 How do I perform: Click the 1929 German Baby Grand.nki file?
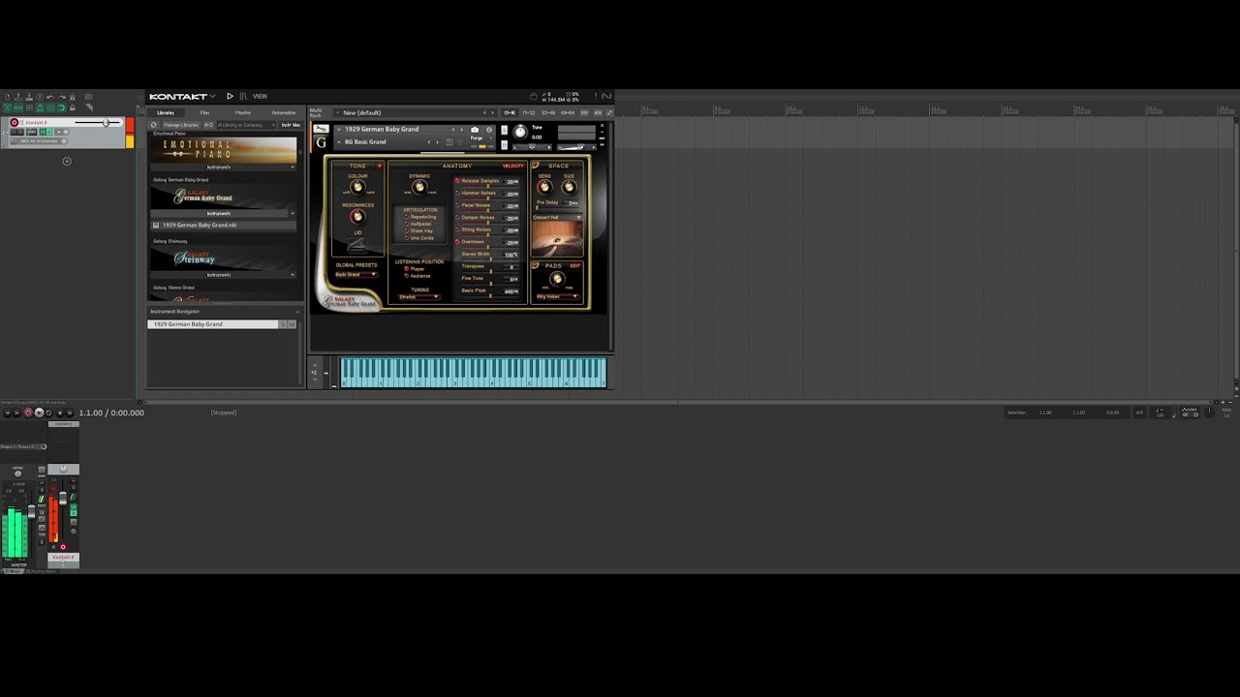pos(223,225)
